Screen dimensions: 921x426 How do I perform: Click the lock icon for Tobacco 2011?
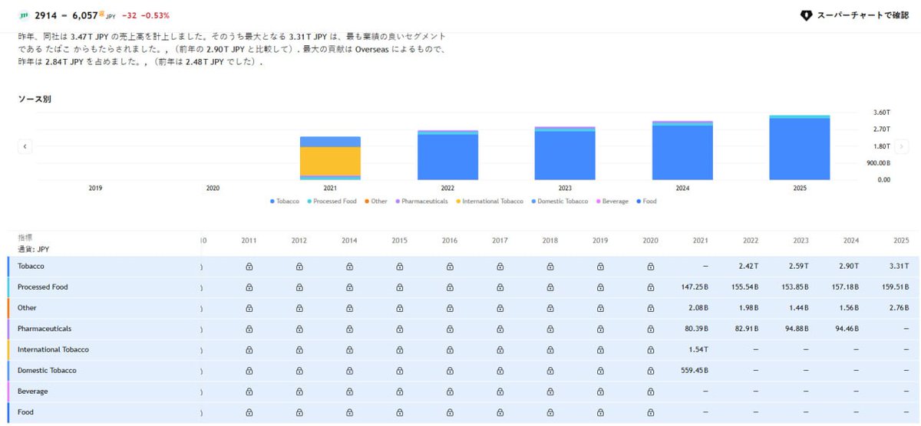[x=249, y=267]
